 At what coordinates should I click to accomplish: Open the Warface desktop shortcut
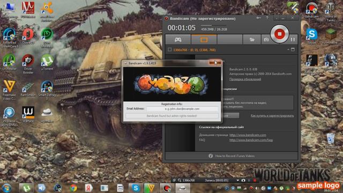28,114
